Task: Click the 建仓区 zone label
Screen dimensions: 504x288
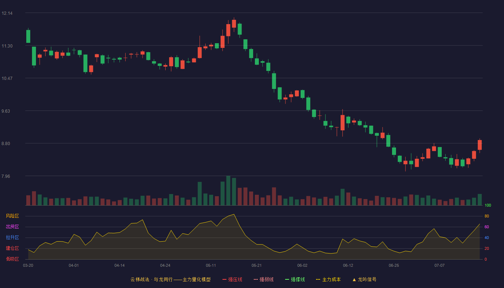Action: pos(12,248)
